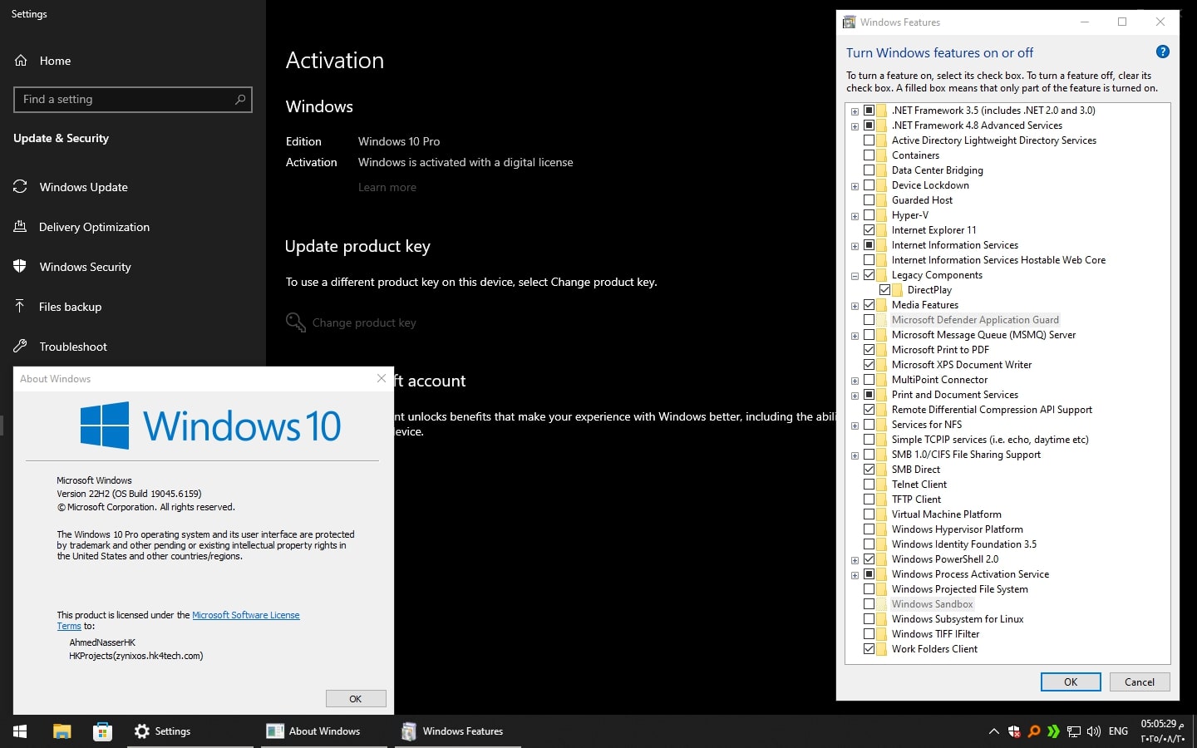This screenshot has height=748, width=1197.
Task: Open File Explorer from the taskbar
Action: (x=62, y=731)
